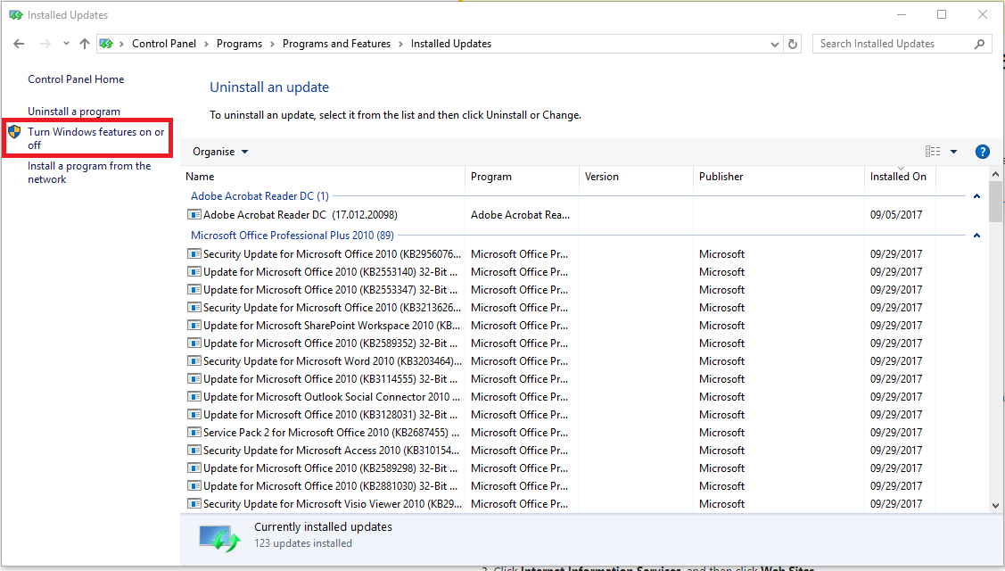Refresh the Installed Updates list

click(793, 44)
